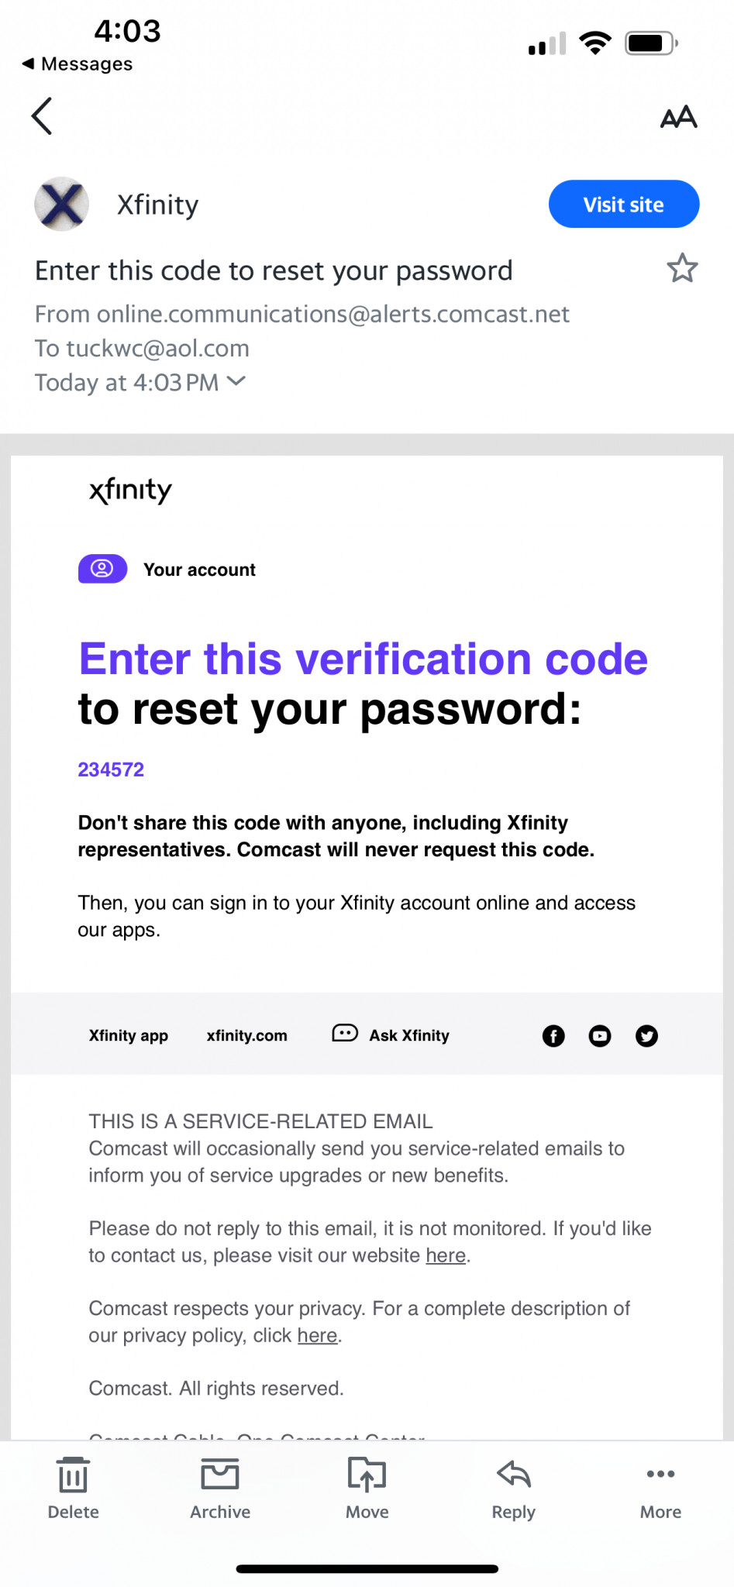The image size is (734, 1587).
Task: Click the Visit site button
Action: [624, 205]
